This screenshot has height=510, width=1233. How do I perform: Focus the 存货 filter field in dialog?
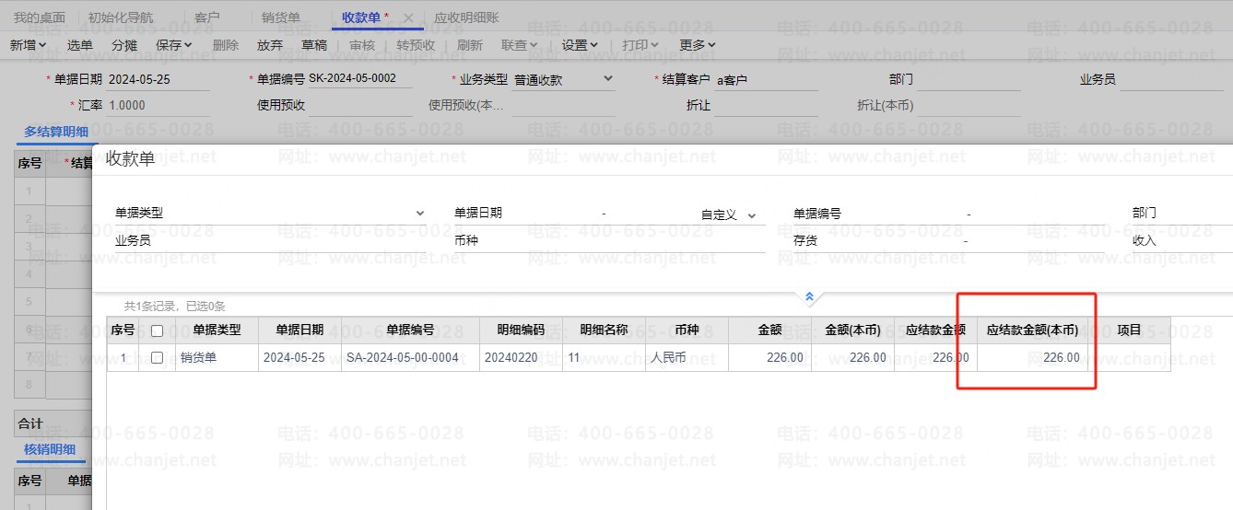(x=962, y=240)
